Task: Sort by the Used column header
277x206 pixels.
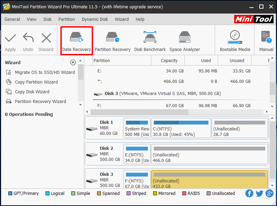Action: pos(201,60)
